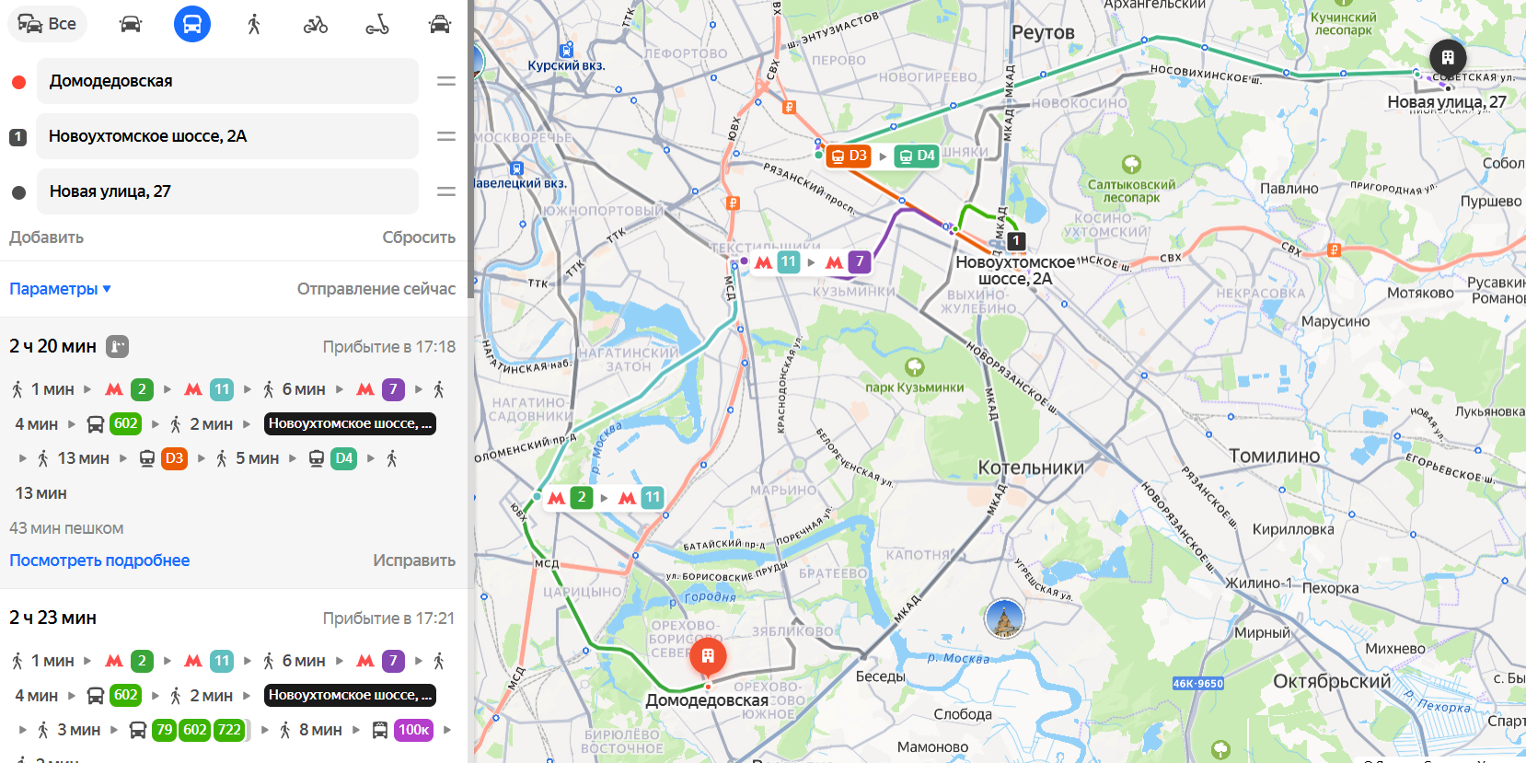This screenshot has height=763, width=1526.
Task: Open the Посмотреть подробнее link
Action: [99, 561]
